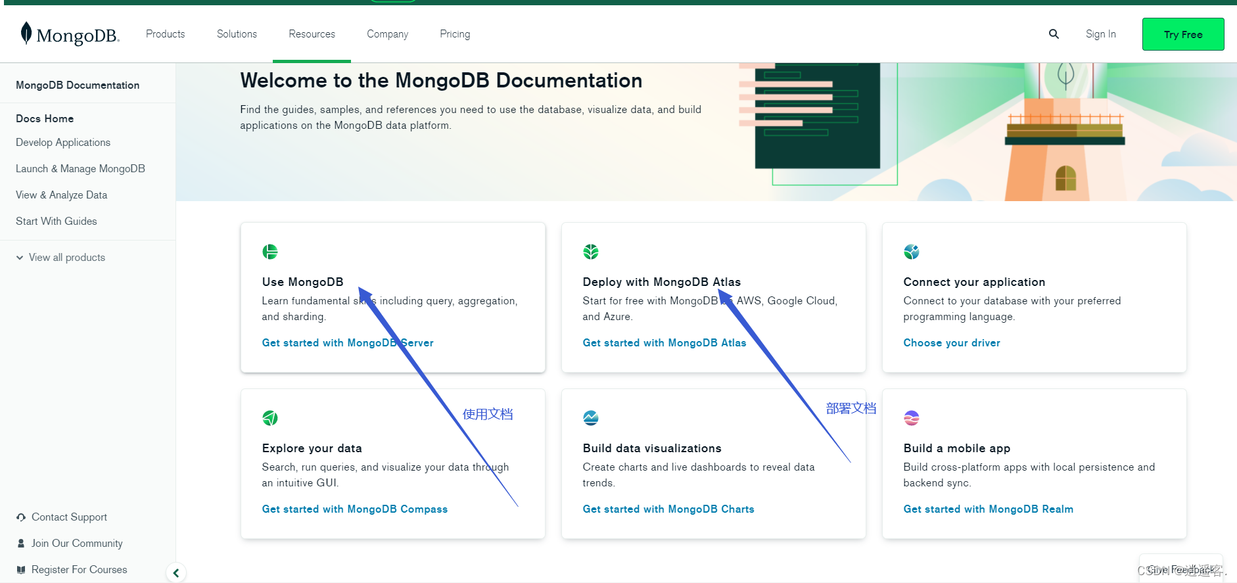Click the Build data visualizations chart icon

[x=591, y=418]
